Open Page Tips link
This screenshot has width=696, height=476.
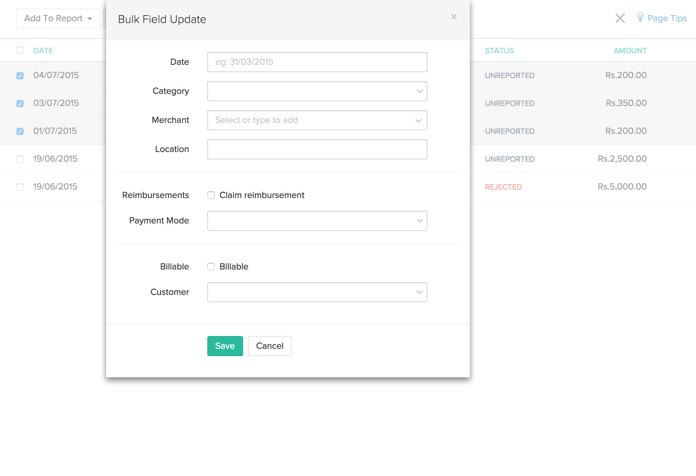tap(667, 18)
